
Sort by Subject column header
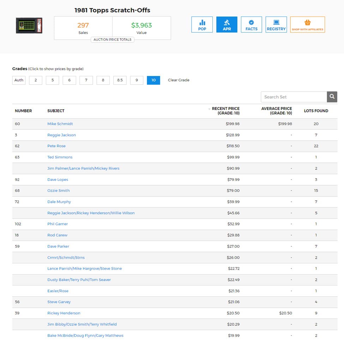click(x=56, y=111)
